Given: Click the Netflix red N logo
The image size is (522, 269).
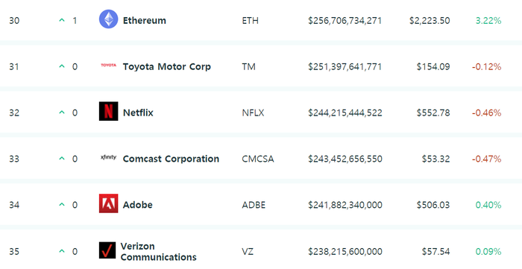Looking at the screenshot, I should point(109,111).
